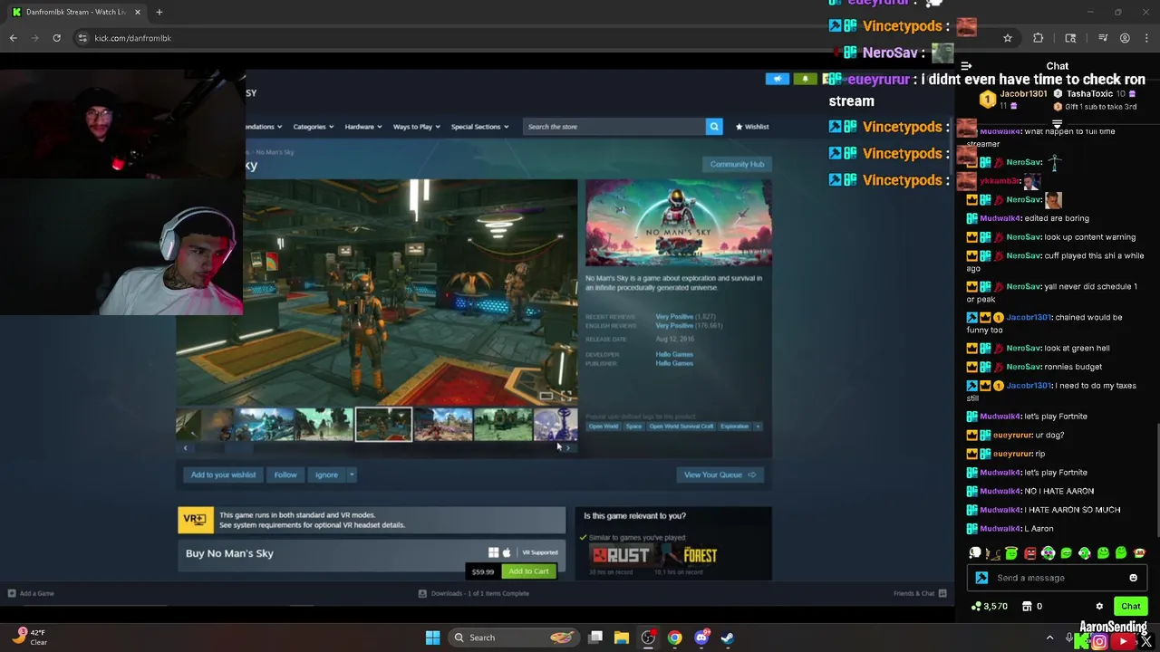1160x652 pixels.
Task: Pick the skull emote in chat
Action: coord(975,553)
